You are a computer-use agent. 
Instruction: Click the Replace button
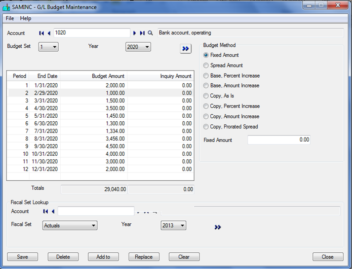pos(144,257)
